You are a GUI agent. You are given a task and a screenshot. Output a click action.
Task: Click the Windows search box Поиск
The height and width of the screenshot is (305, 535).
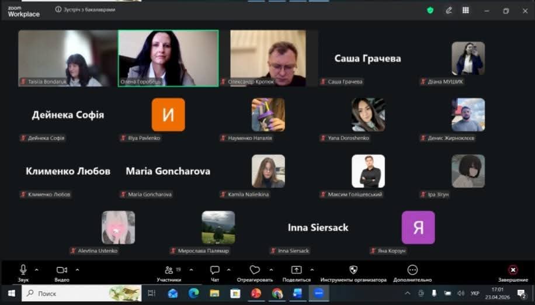coord(82,293)
